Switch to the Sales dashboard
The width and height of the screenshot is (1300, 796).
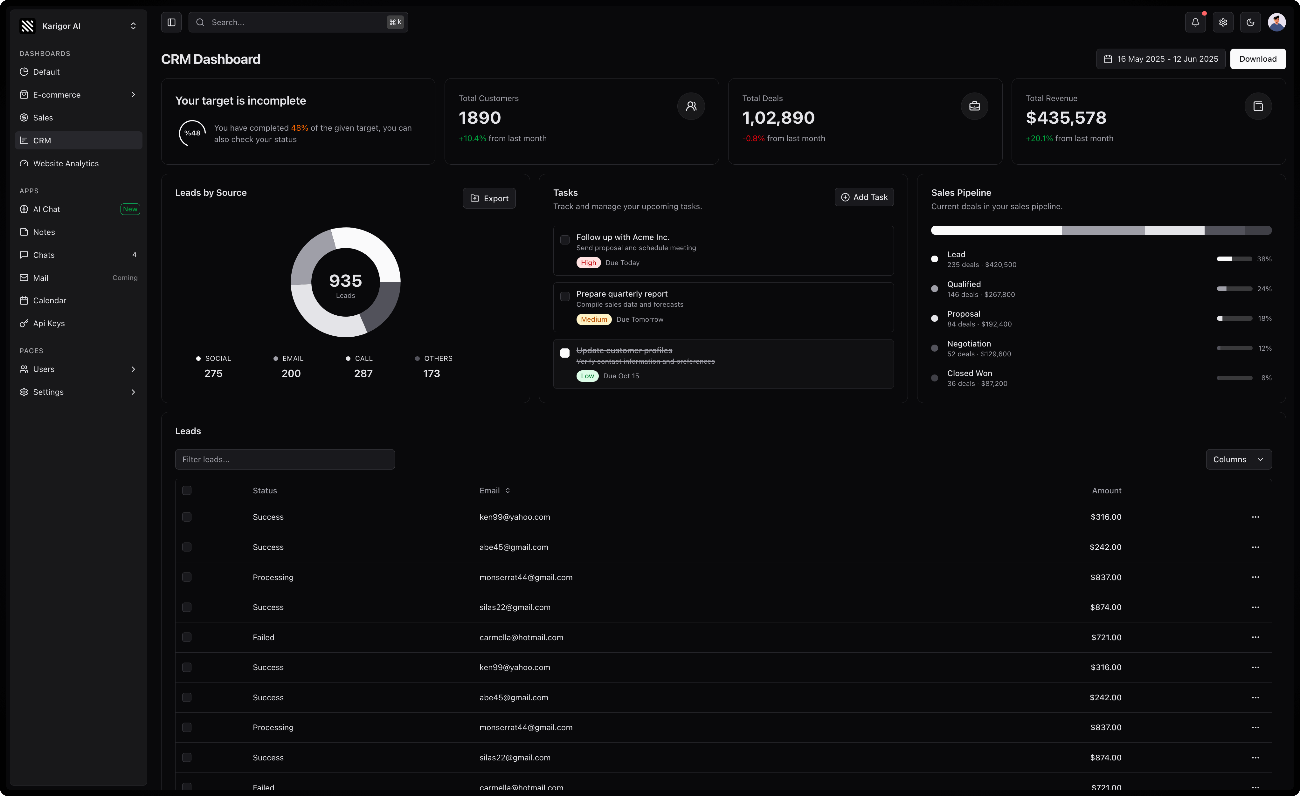click(x=43, y=118)
